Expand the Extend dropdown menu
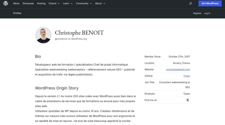Viewport: 225px width, 125px height. click(54, 3)
